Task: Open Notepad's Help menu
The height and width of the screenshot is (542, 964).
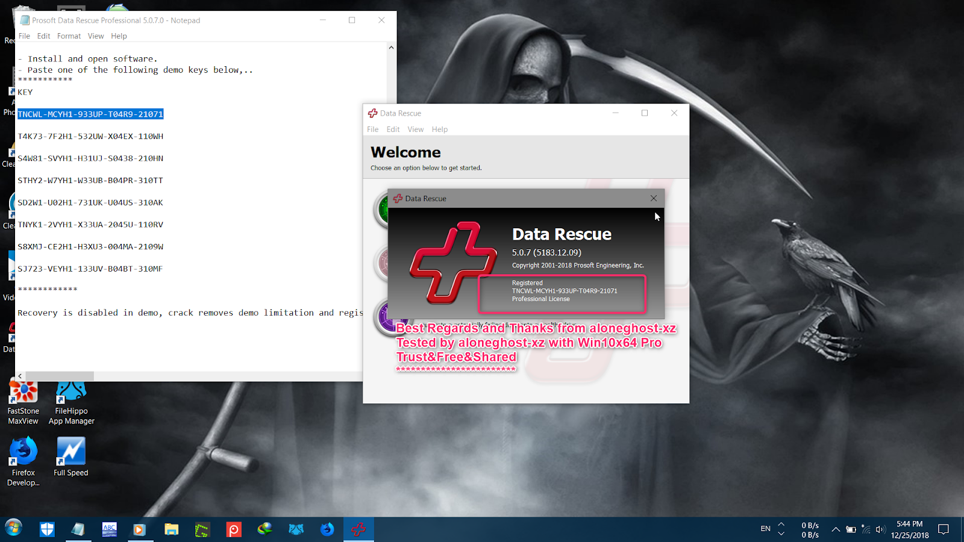Action: coord(119,36)
